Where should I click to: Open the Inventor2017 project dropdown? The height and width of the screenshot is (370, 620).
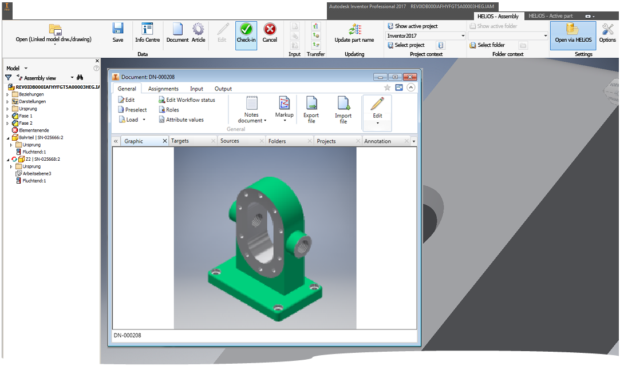463,35
